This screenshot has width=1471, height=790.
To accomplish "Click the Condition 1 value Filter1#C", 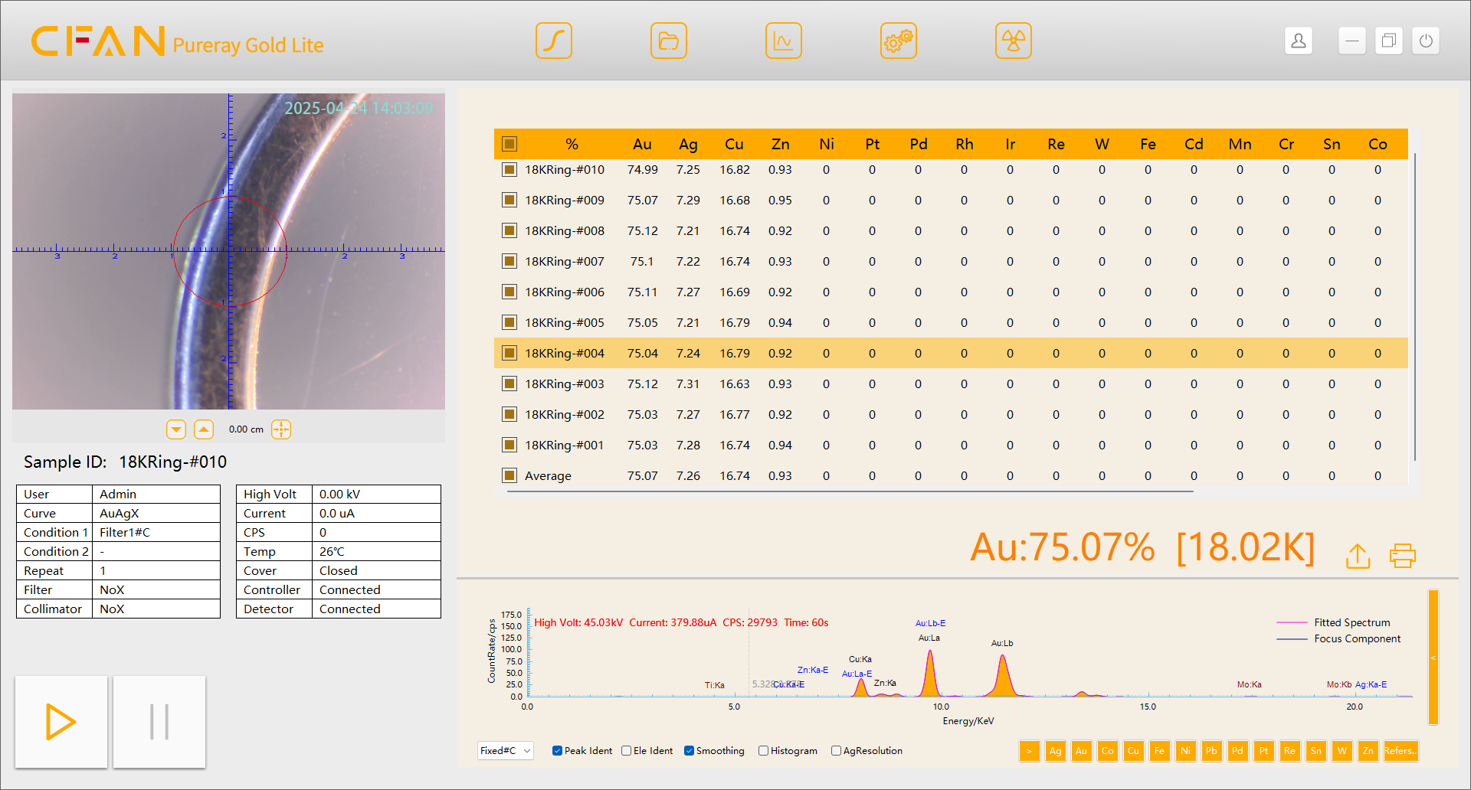I will [156, 533].
